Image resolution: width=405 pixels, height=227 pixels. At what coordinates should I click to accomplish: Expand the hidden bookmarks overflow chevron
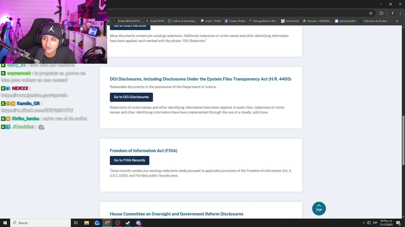point(397,21)
